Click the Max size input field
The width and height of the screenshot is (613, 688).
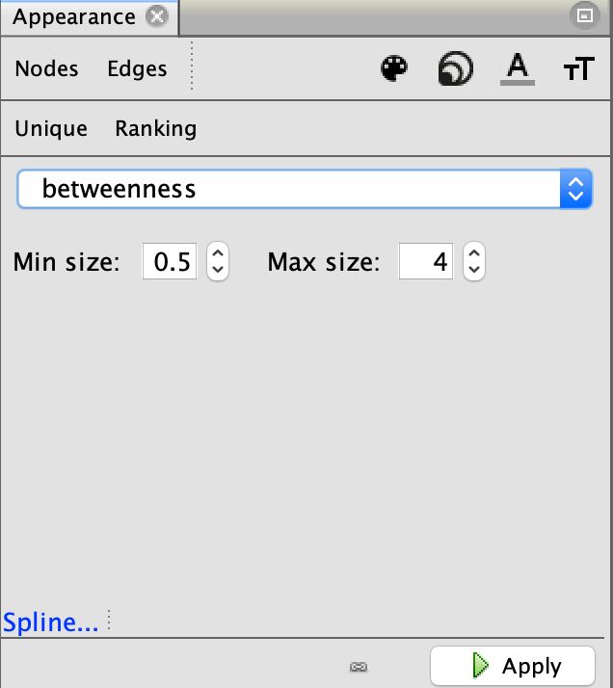(x=426, y=261)
